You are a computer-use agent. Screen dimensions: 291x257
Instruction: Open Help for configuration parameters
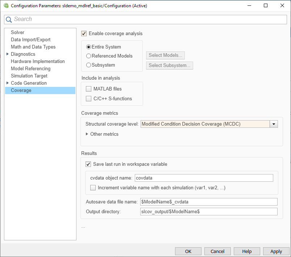246,251
